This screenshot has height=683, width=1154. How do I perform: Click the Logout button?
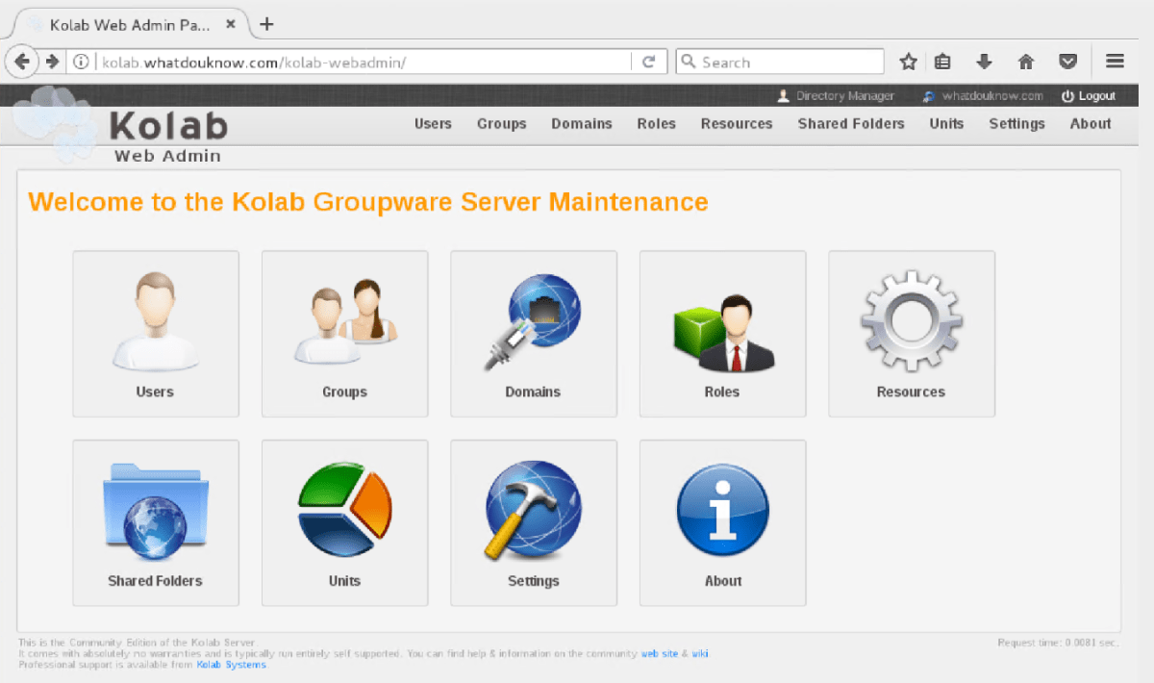click(x=1088, y=95)
